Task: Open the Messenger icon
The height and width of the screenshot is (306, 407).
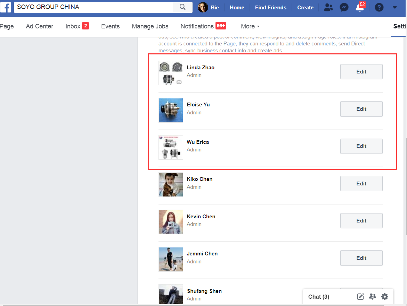Action: (344, 7)
